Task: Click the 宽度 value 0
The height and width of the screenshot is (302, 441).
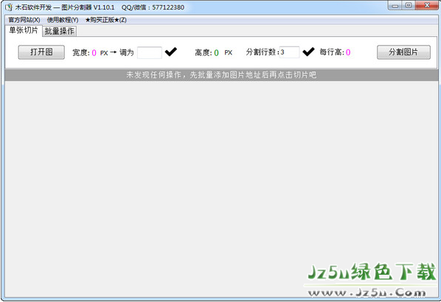Action: [x=94, y=53]
